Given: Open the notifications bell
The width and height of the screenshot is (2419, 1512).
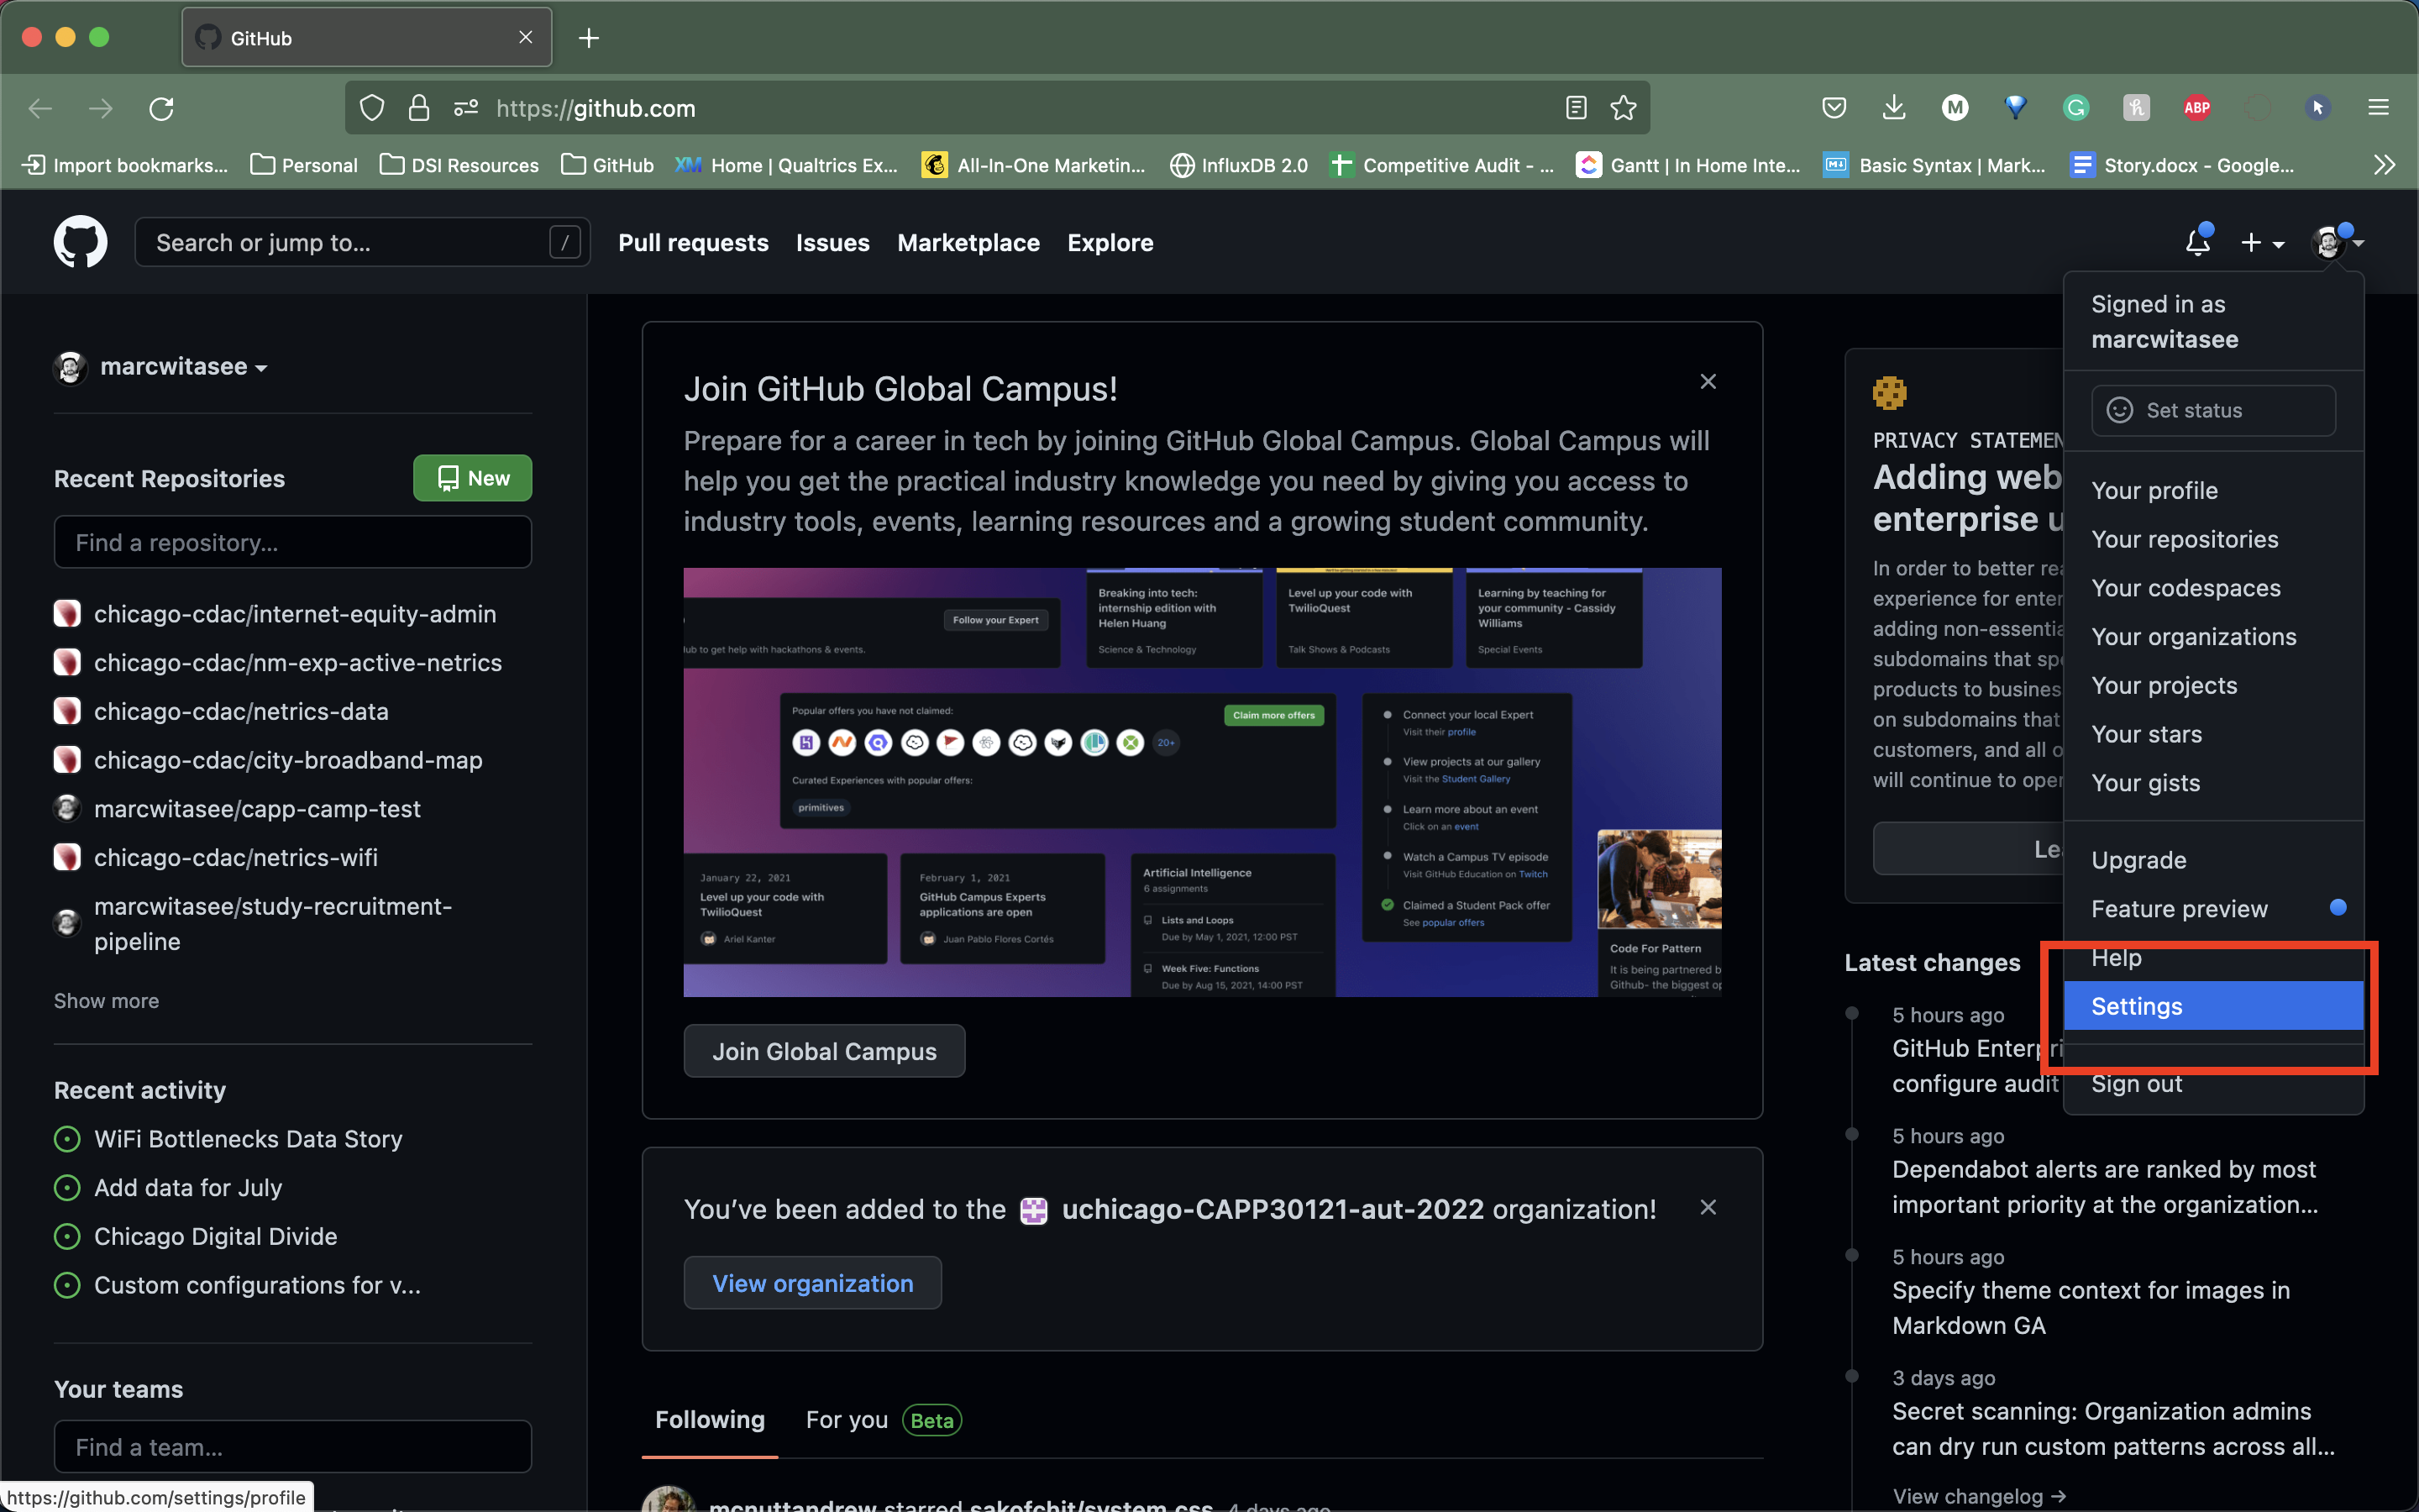Looking at the screenshot, I should tap(2198, 242).
